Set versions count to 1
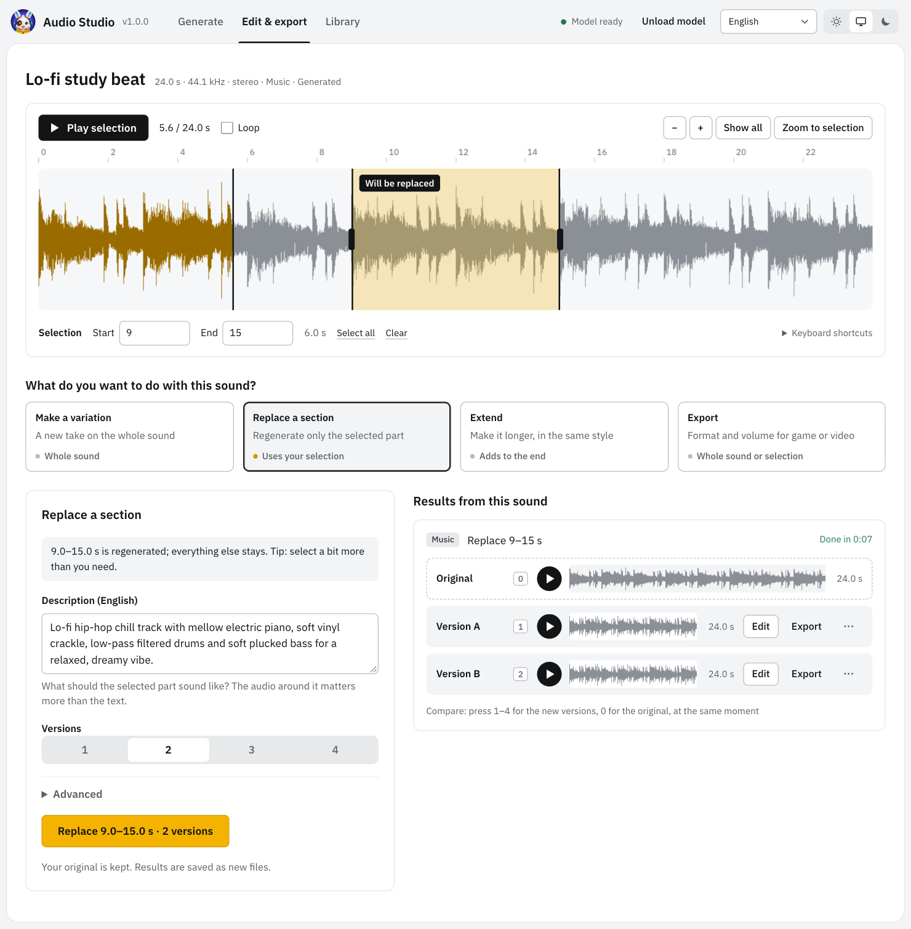The width and height of the screenshot is (911, 929). [84, 750]
